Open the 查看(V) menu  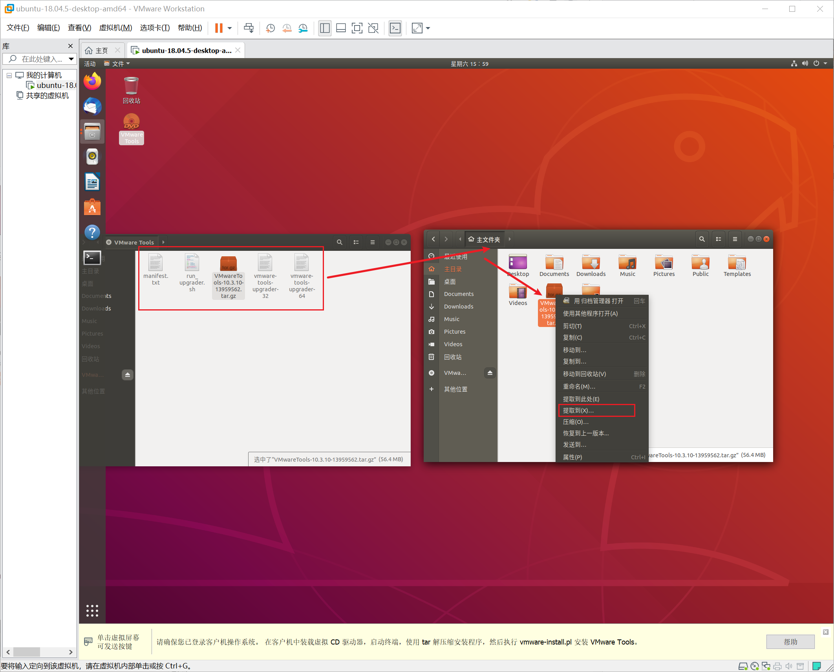(80, 28)
